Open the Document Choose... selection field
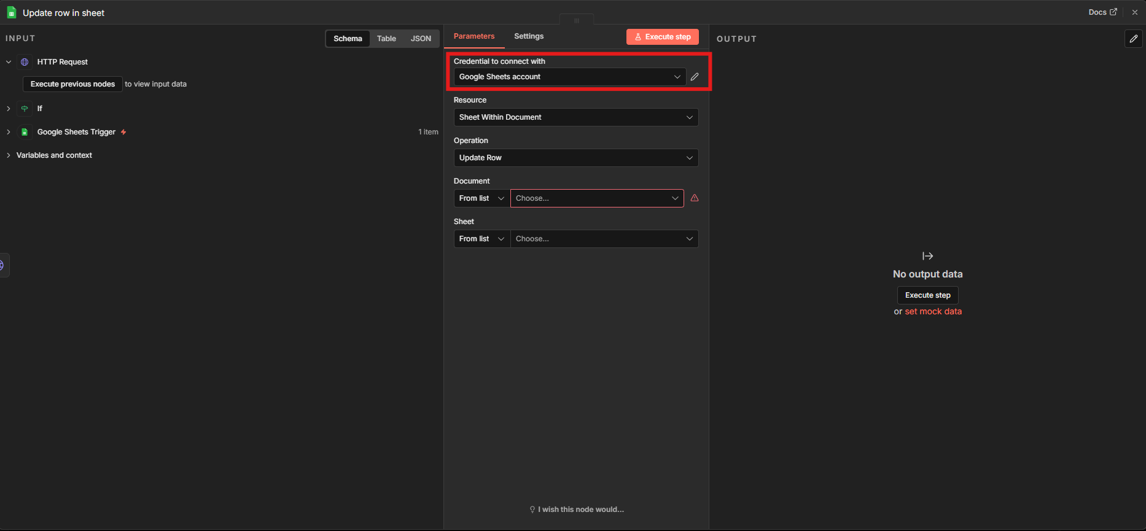Image resolution: width=1146 pixels, height=531 pixels. [596, 198]
